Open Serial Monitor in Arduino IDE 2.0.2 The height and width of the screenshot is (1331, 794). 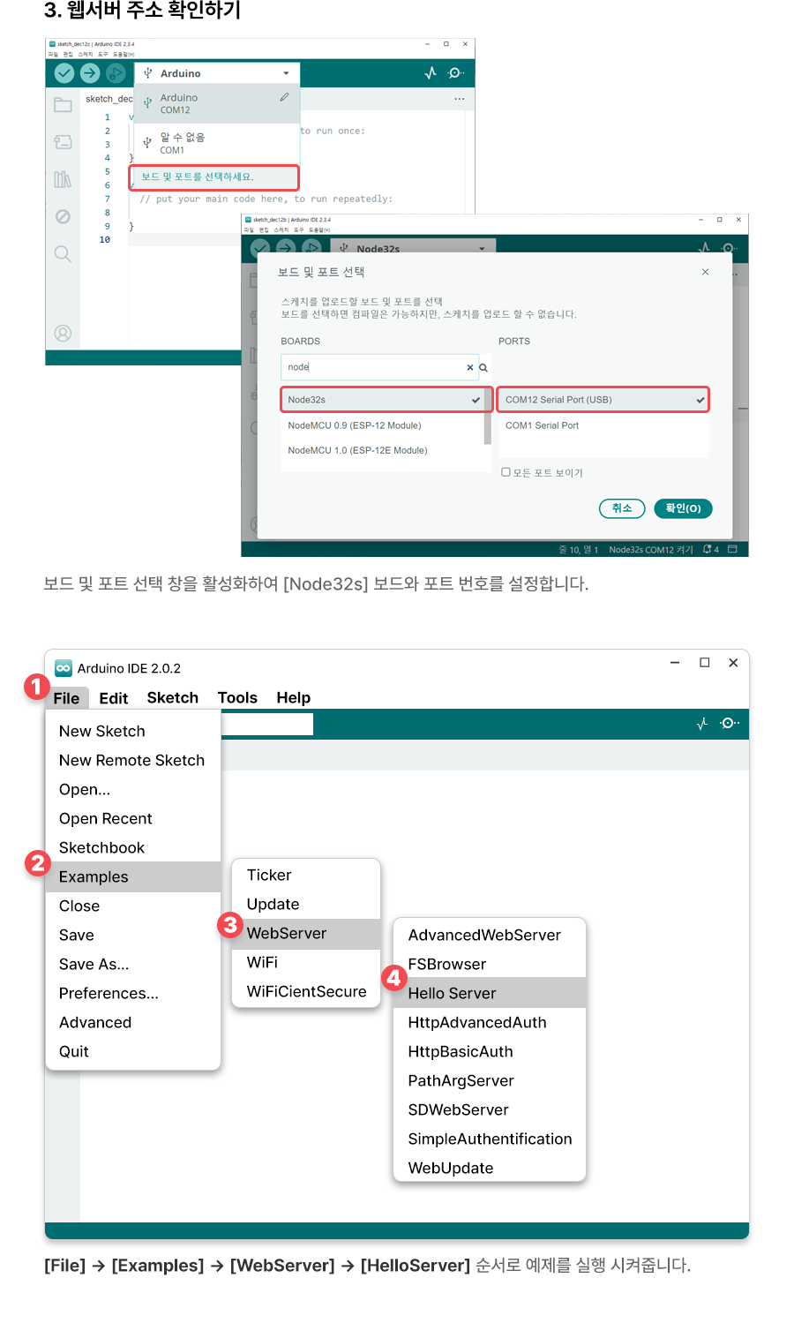pyautogui.click(x=729, y=724)
